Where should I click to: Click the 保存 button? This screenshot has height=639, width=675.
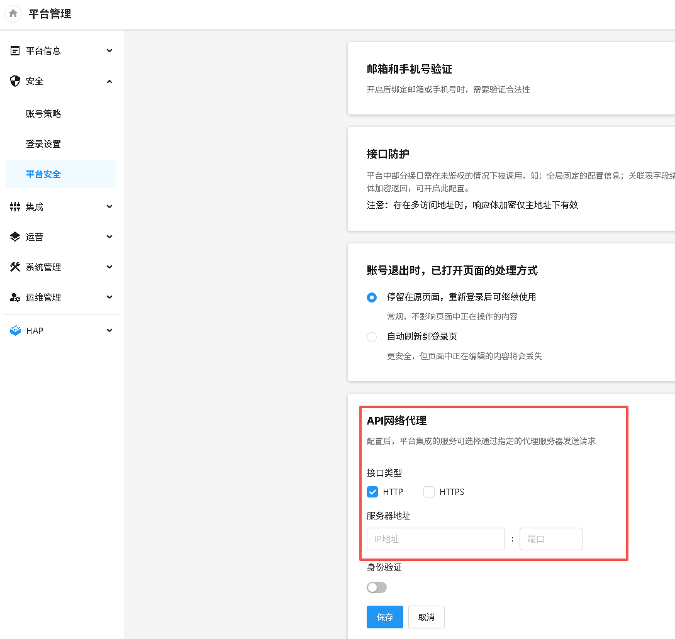[385, 617]
